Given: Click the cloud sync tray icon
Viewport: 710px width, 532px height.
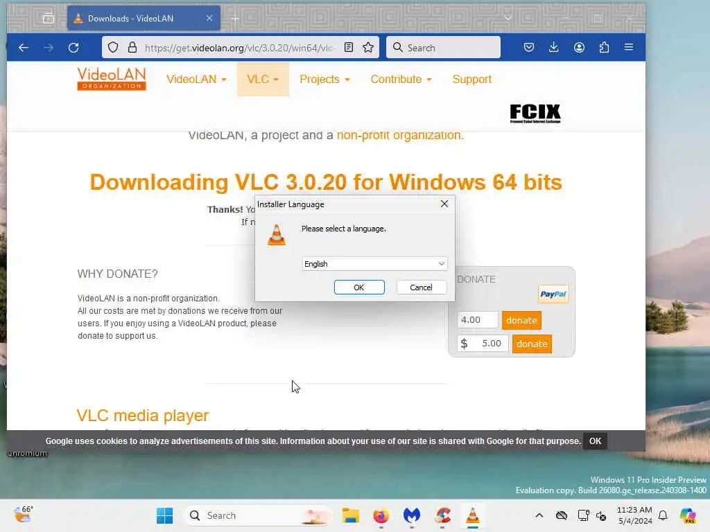Looking at the screenshot, I should (x=562, y=515).
